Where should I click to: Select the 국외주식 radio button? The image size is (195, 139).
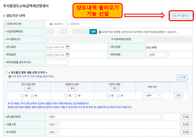[68, 24]
